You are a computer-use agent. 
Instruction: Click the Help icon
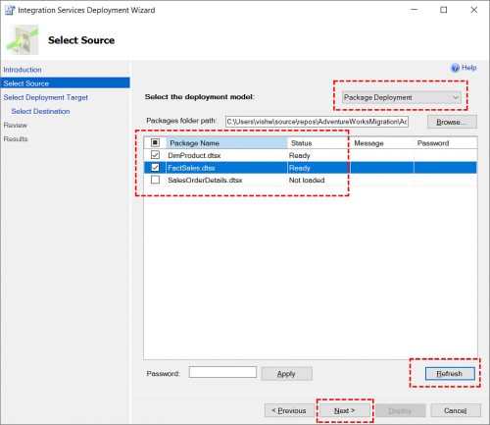tap(455, 68)
